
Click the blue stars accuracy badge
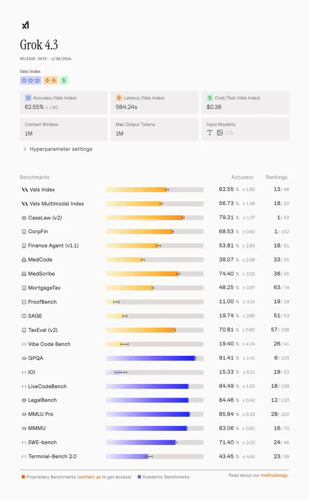[30, 80]
